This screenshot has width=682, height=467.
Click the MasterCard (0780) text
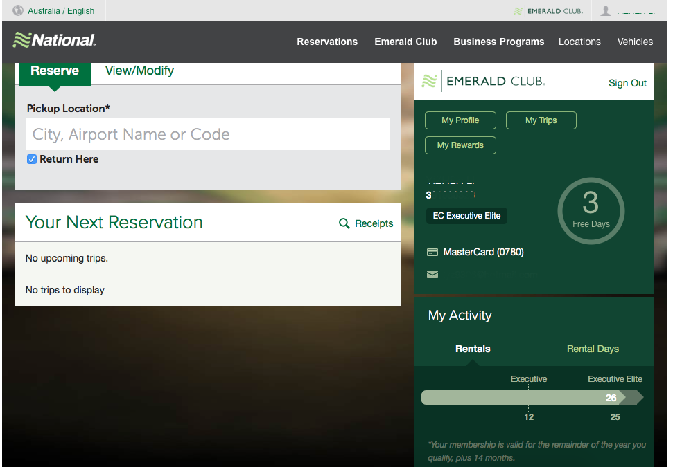click(x=483, y=252)
